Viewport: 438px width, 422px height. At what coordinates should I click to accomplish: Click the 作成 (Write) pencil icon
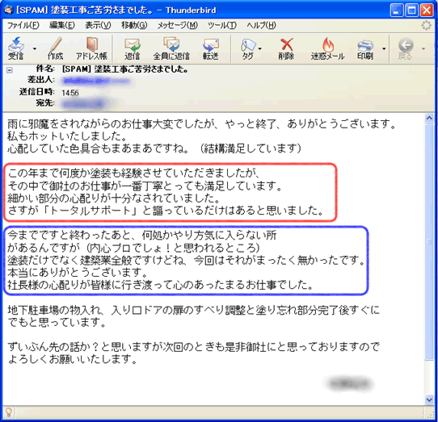point(55,48)
